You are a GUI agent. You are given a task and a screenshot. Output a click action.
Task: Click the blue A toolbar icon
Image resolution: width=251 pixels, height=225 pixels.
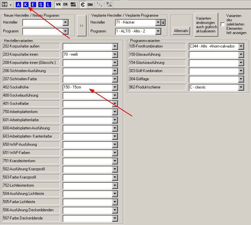pos(18,4)
